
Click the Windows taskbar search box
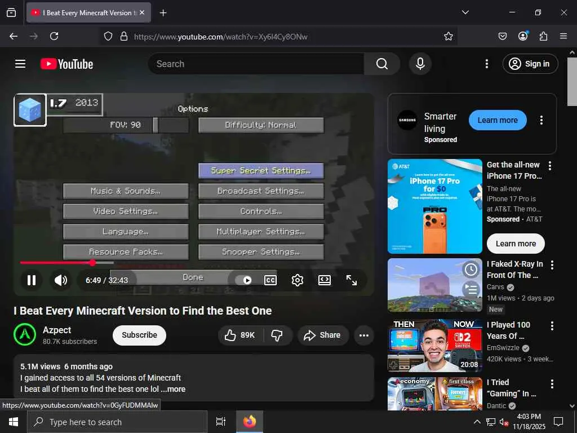point(117,422)
